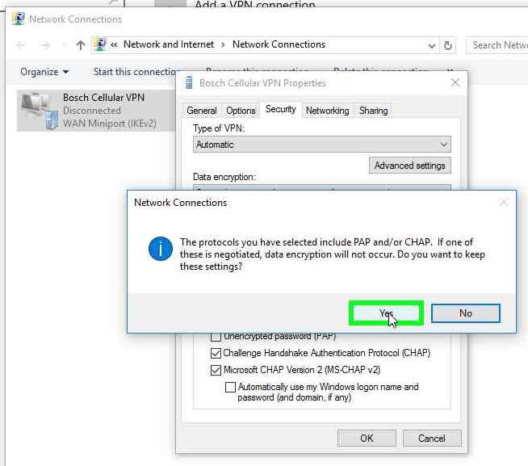
Task: Click the VPN Properties title bar icon
Action: tap(189, 82)
